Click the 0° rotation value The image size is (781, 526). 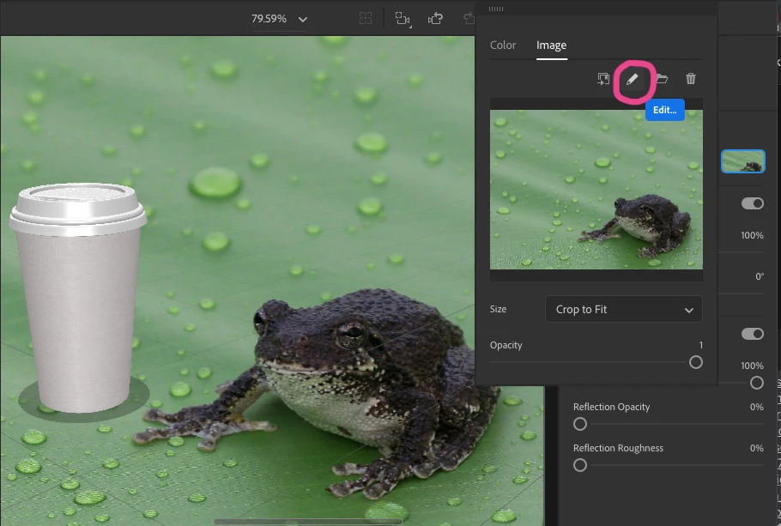point(760,276)
